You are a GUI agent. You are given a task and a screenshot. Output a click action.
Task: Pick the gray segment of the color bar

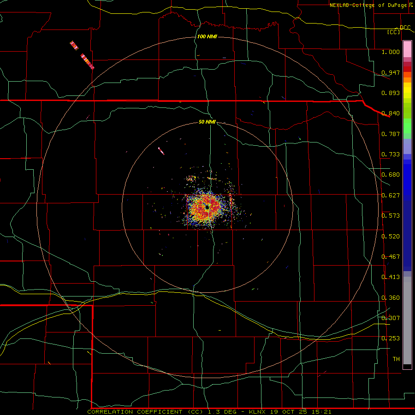click(x=407, y=320)
